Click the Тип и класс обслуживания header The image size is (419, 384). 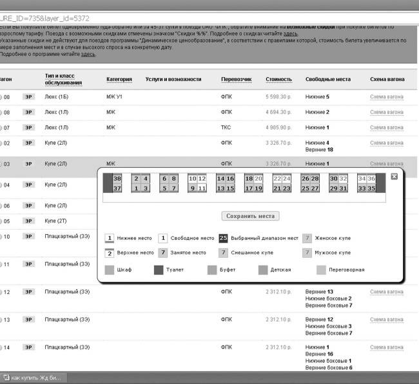click(63, 79)
